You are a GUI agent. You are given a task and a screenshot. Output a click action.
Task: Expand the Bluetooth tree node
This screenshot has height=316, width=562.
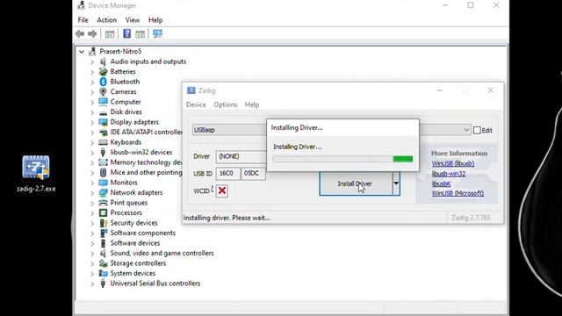(92, 82)
